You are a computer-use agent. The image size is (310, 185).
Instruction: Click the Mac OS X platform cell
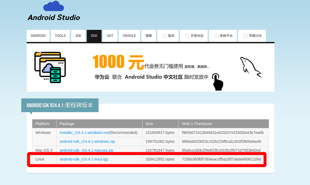click(x=44, y=150)
